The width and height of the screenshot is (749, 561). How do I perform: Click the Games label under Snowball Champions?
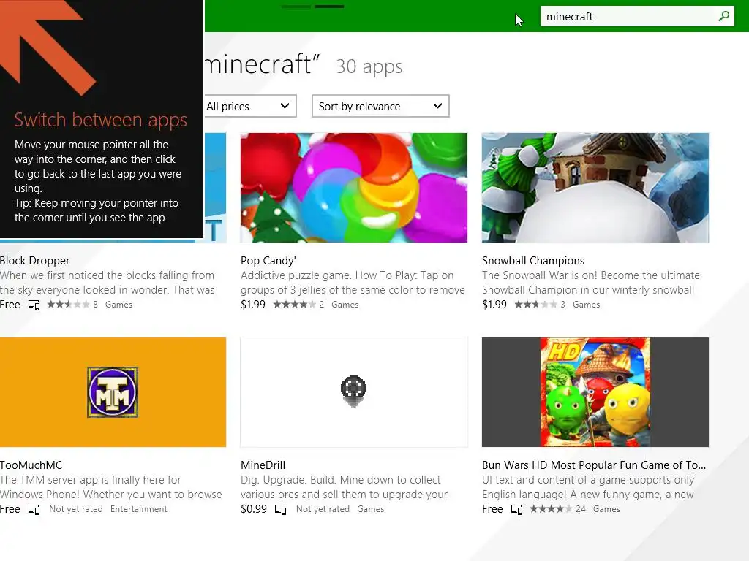[586, 305]
